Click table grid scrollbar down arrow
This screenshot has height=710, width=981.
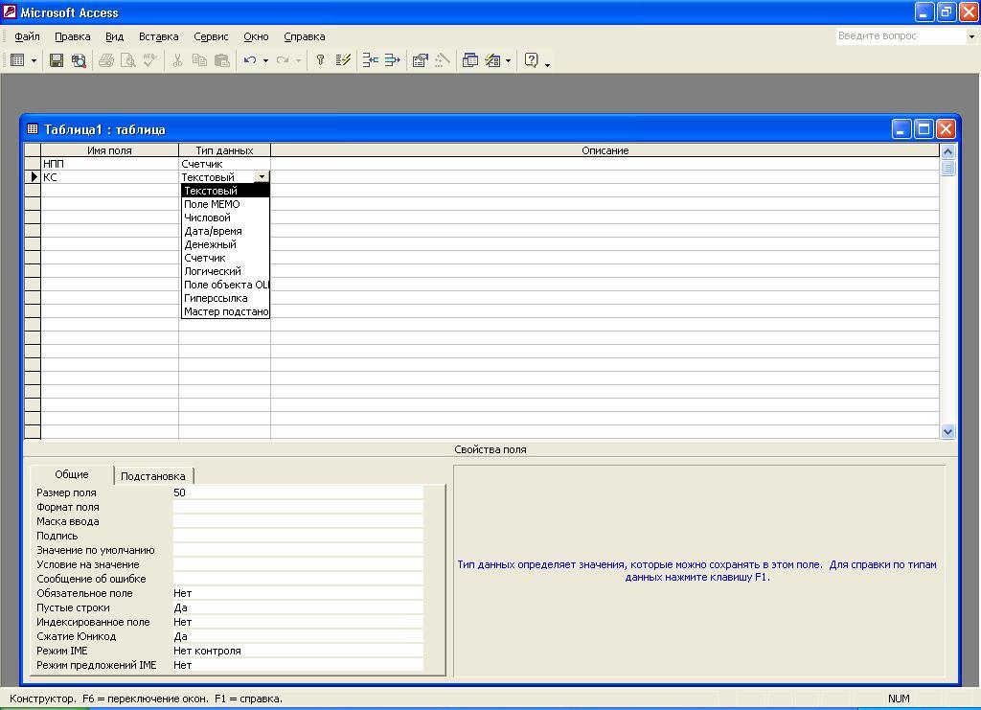point(947,431)
